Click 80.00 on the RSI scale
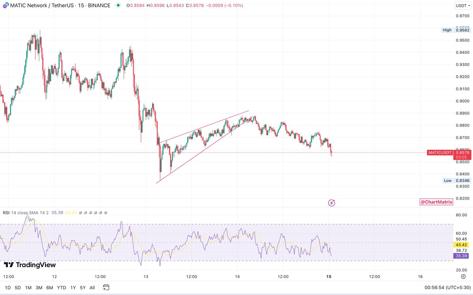Screen dimensions: 473x295 [462, 215]
